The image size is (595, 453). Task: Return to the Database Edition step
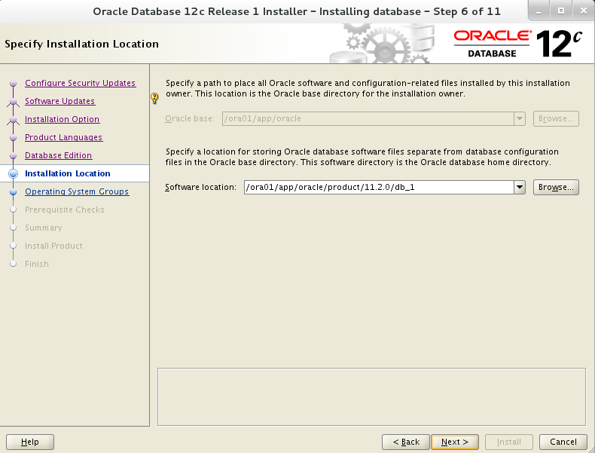[x=58, y=155]
